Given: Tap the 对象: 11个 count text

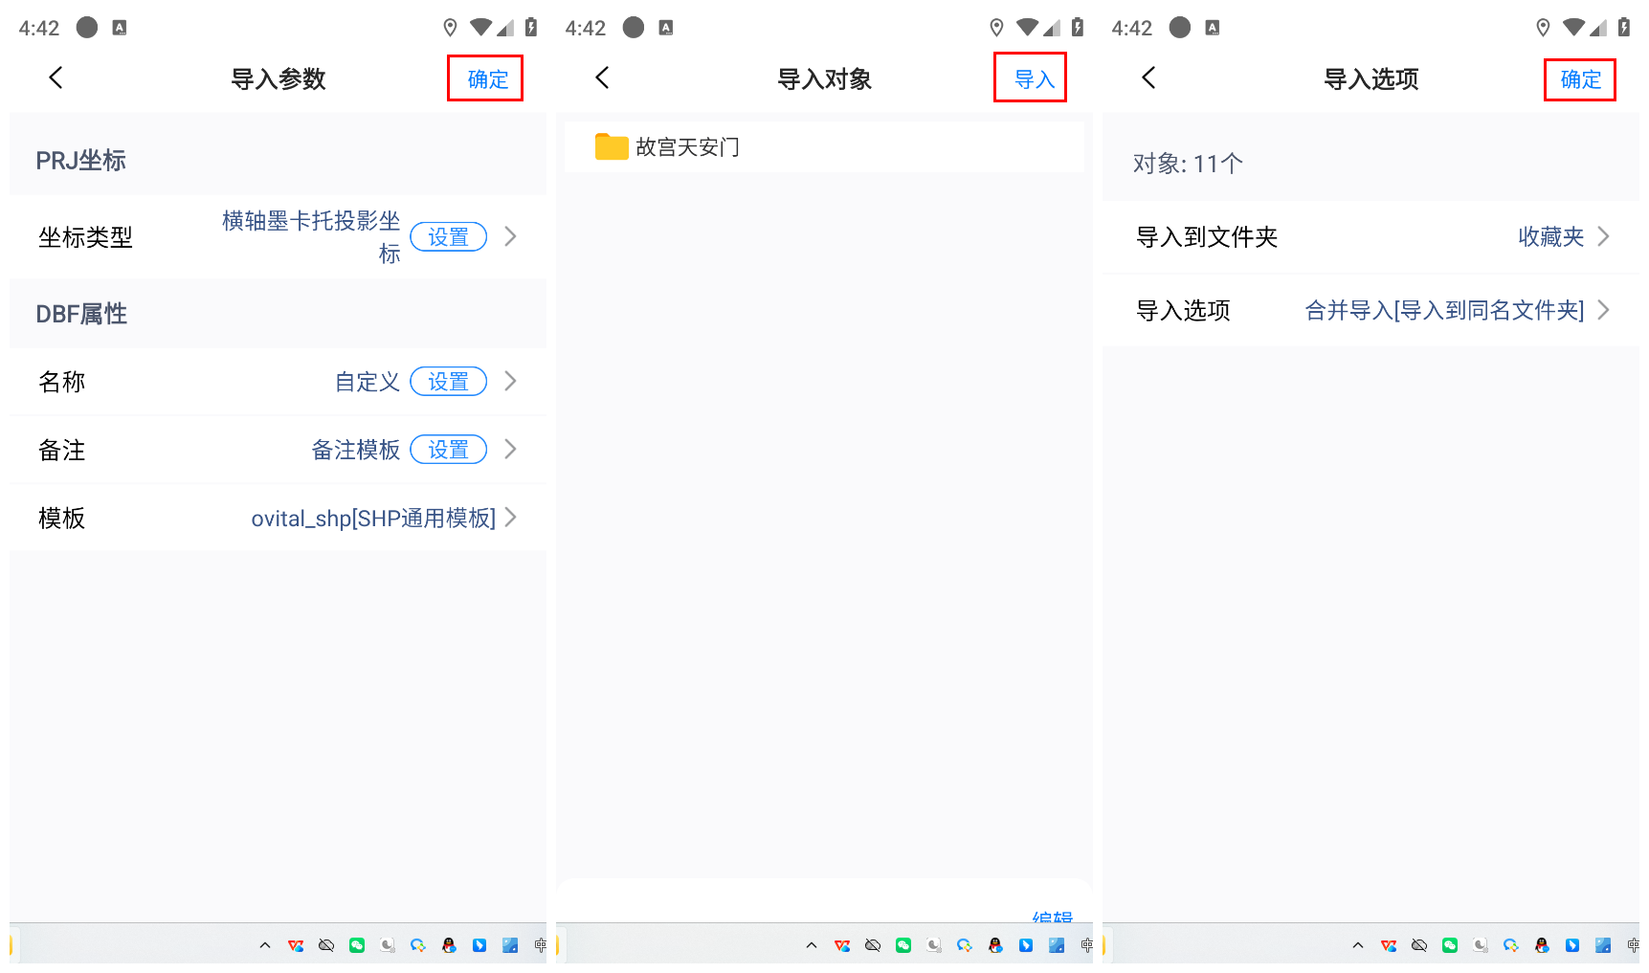Looking at the screenshot, I should [1188, 164].
